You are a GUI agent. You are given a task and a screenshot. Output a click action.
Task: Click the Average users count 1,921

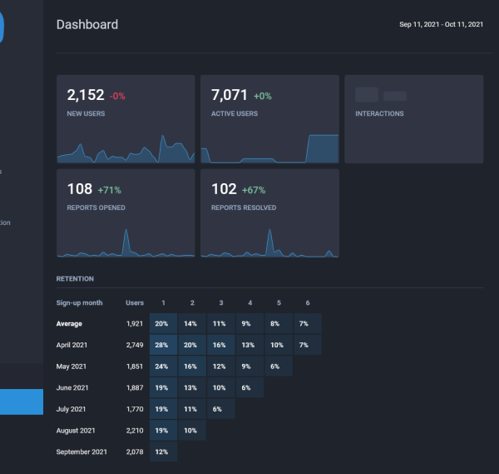(135, 323)
